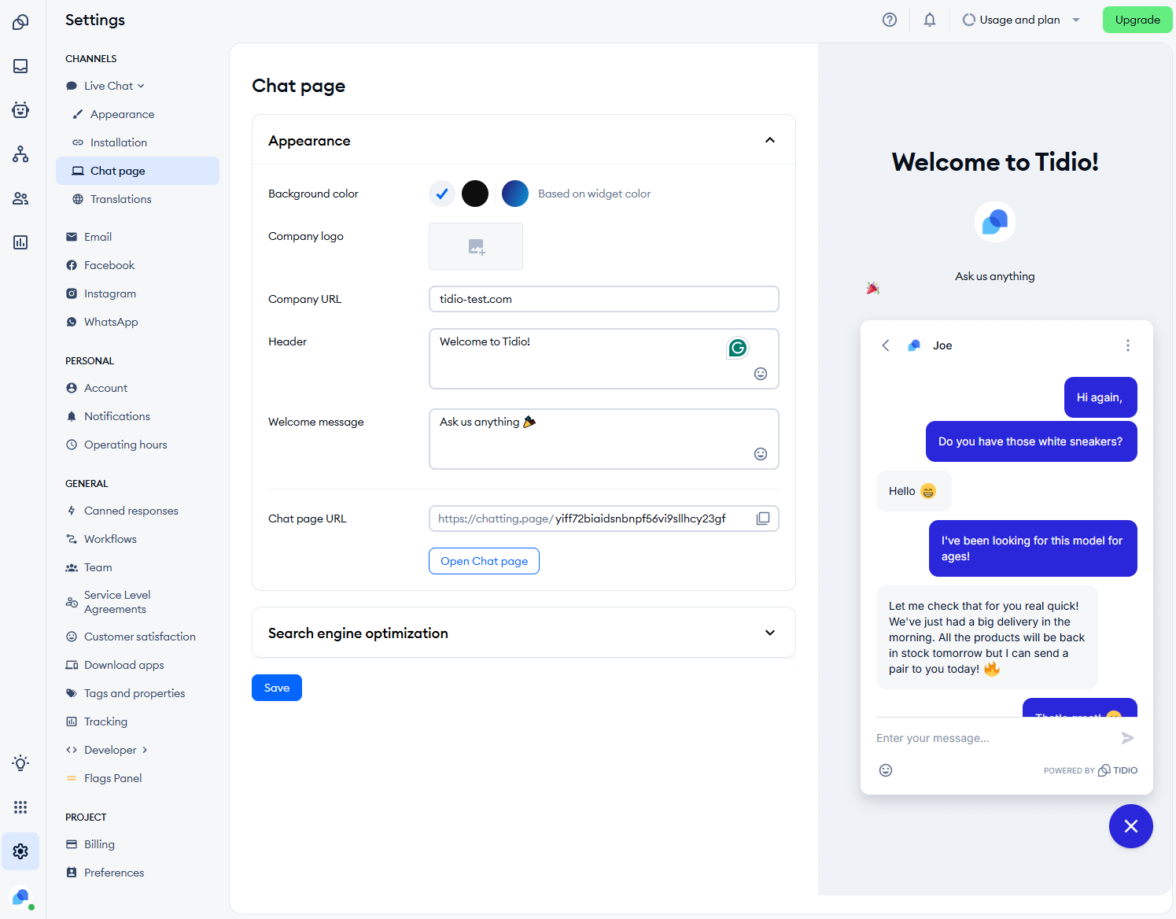The height and width of the screenshot is (919, 1176).
Task: Open the help question mark icon
Action: click(x=890, y=20)
